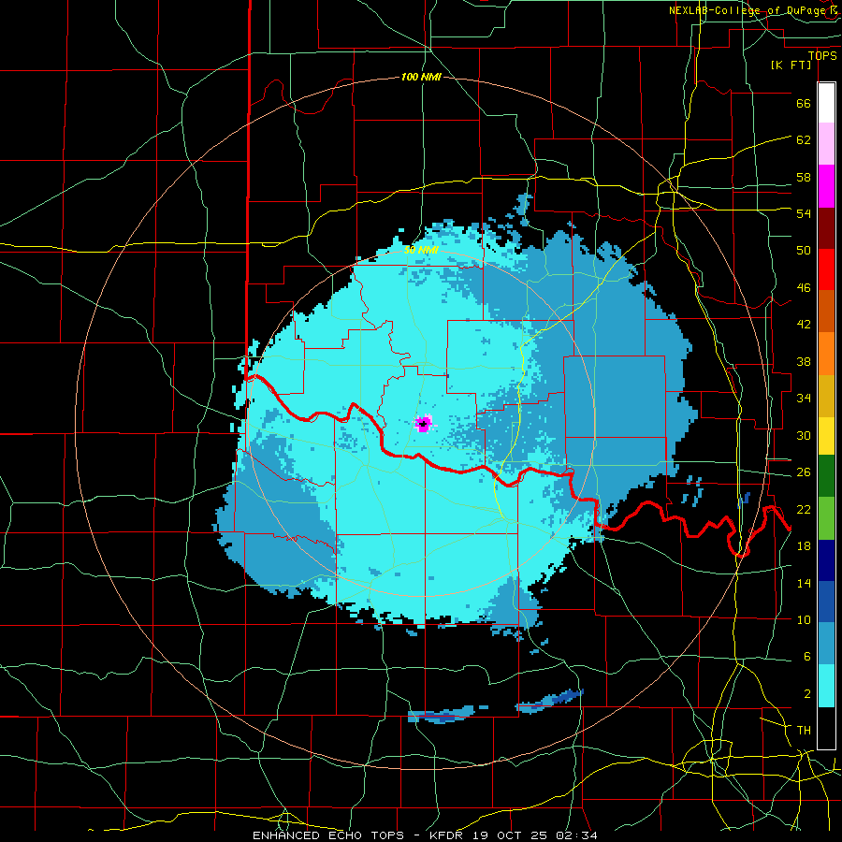
Task: Click the '54' legend value label
Action: point(804,213)
